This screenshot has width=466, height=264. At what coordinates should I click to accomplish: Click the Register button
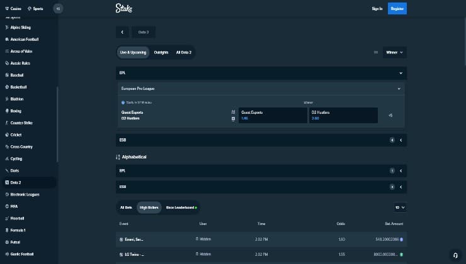tap(397, 9)
